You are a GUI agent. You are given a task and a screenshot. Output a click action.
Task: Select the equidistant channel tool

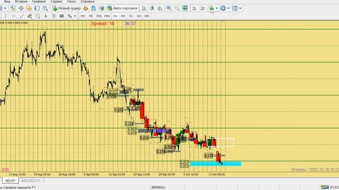[30, 16]
